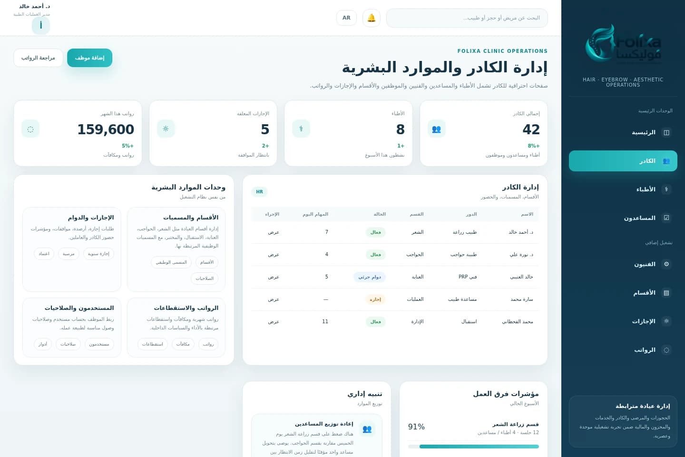Screen dimensions: 685x457
Task: Click مكافآت chip in payroll card
Action: [183, 344]
